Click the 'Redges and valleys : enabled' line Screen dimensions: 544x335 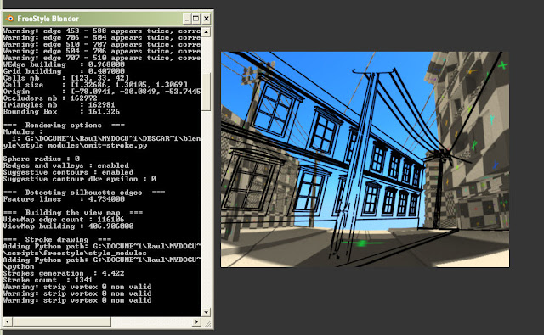[66, 165]
